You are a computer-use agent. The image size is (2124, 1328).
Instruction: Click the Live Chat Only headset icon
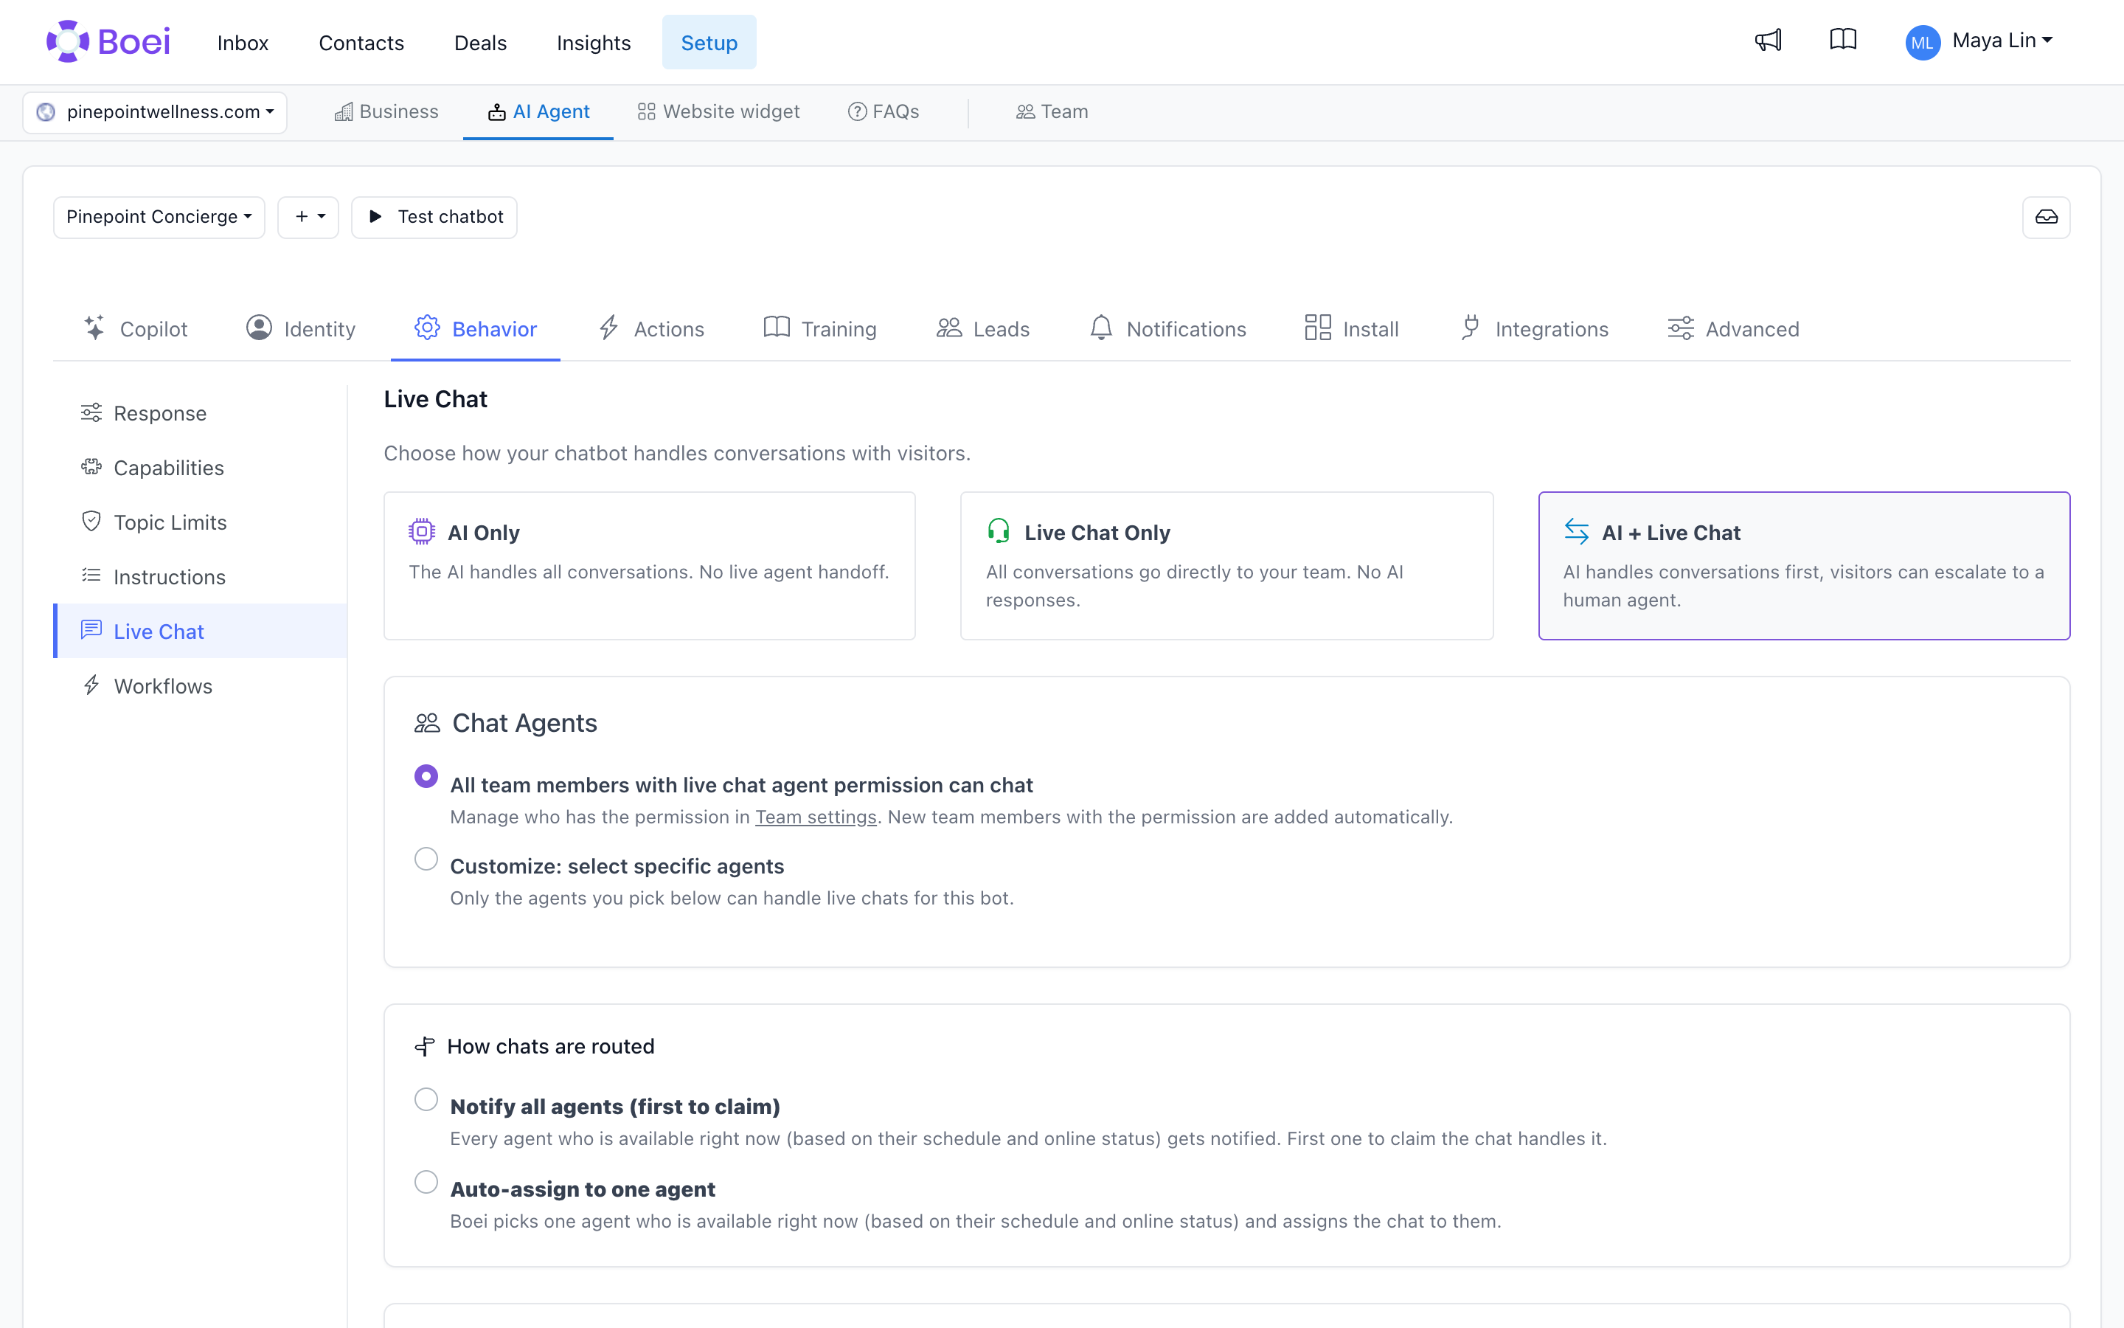[x=999, y=531]
